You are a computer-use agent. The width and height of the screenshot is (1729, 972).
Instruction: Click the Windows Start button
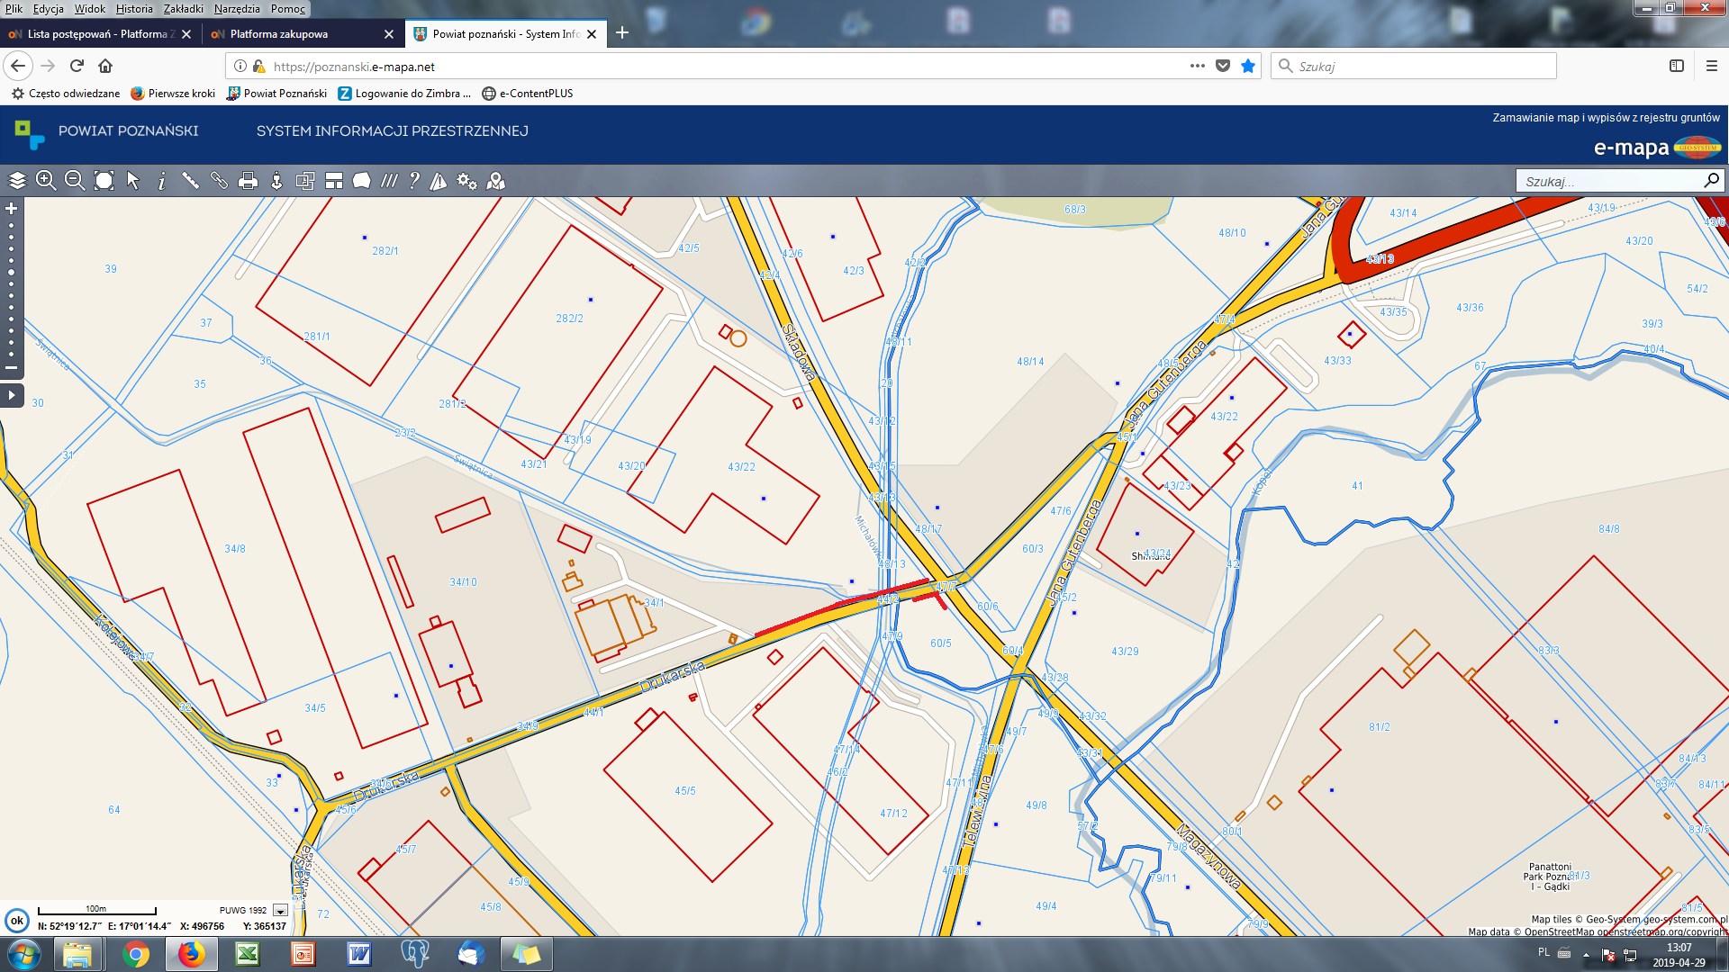click(23, 954)
